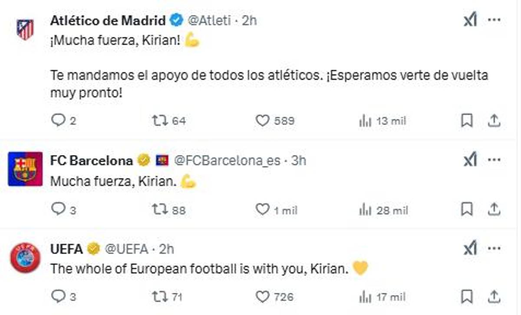Viewport: 521px width, 315px height.
Task: Repost the FC Barcelona tweet
Action: point(159,210)
